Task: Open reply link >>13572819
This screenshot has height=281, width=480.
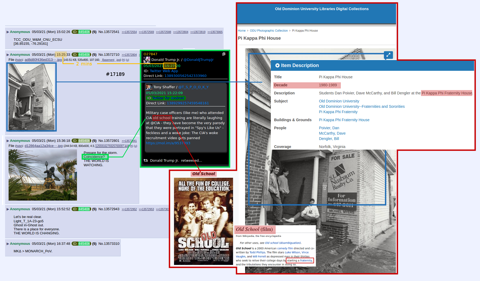Action: pos(198,32)
